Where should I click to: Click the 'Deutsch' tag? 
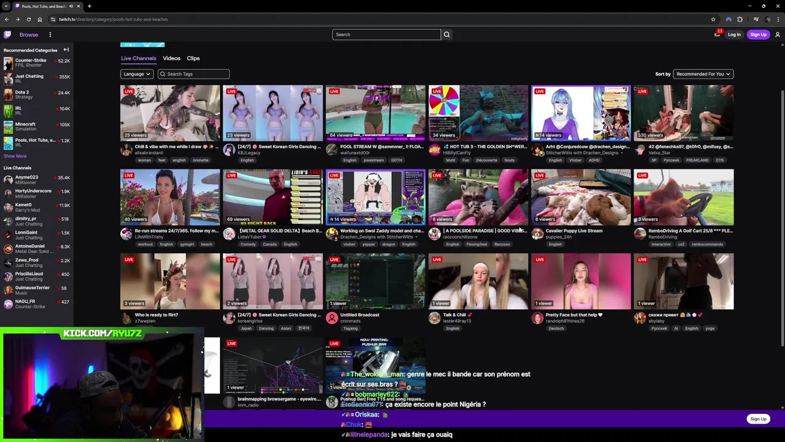556,328
